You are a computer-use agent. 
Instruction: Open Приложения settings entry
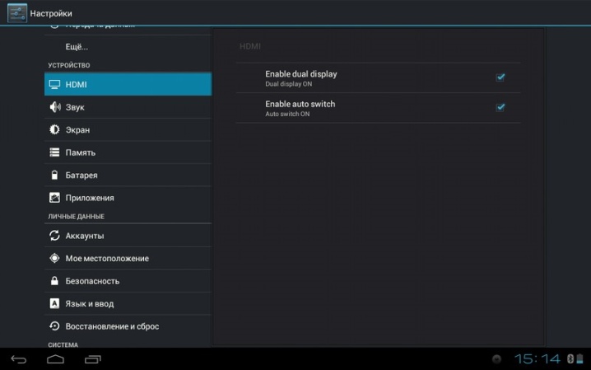[x=128, y=198]
